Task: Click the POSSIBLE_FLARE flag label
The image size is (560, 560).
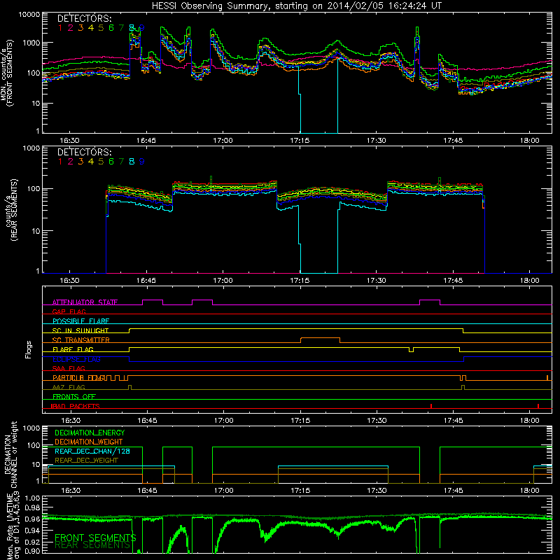Action: pyautogui.click(x=80, y=321)
